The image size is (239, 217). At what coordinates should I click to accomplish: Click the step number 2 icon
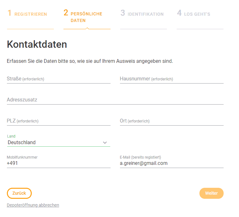[66, 13]
